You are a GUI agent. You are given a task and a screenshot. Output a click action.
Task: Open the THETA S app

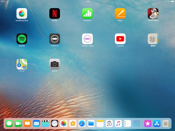point(55,39)
